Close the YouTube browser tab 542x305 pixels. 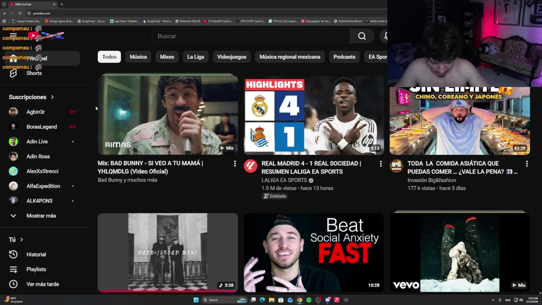point(54,4)
